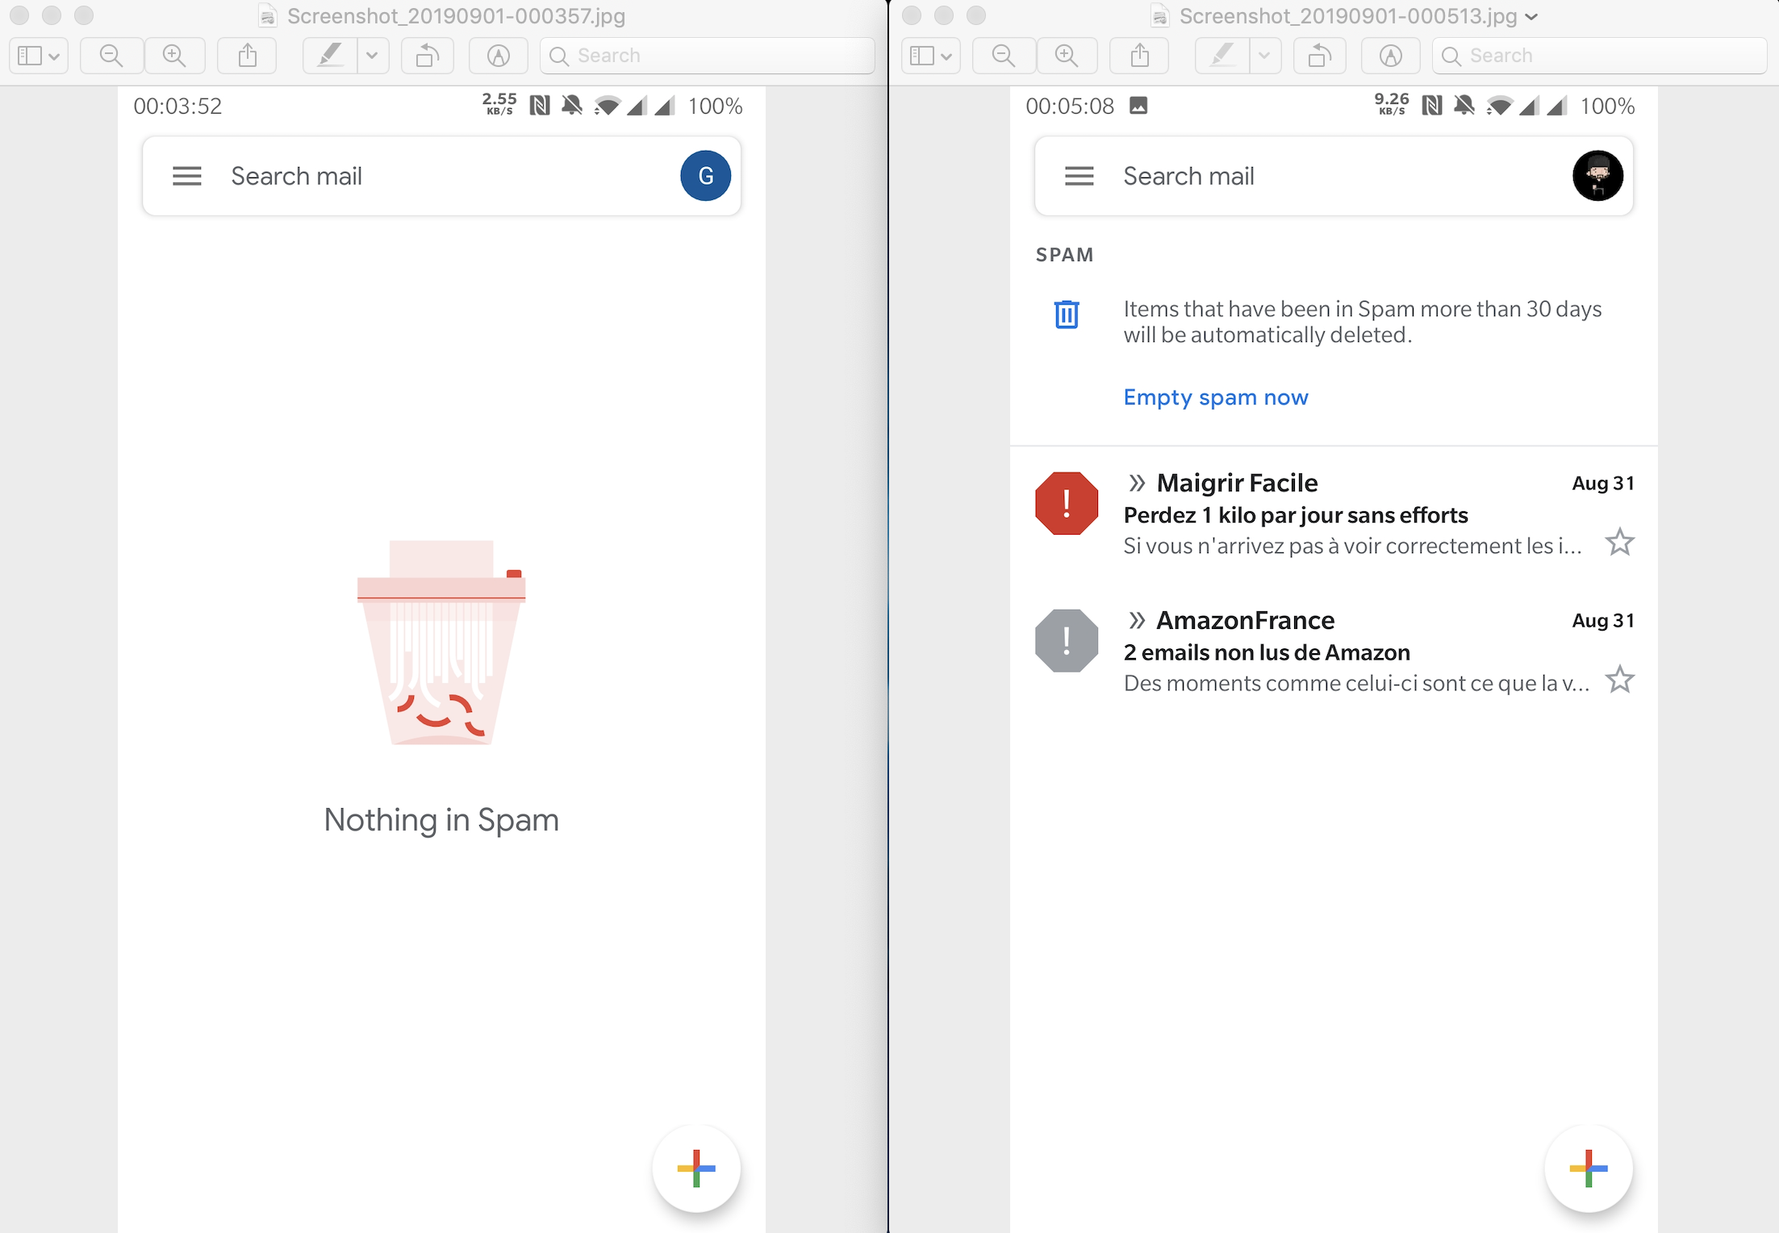Click preview text Des moments comme celui-ci

[x=1356, y=683]
